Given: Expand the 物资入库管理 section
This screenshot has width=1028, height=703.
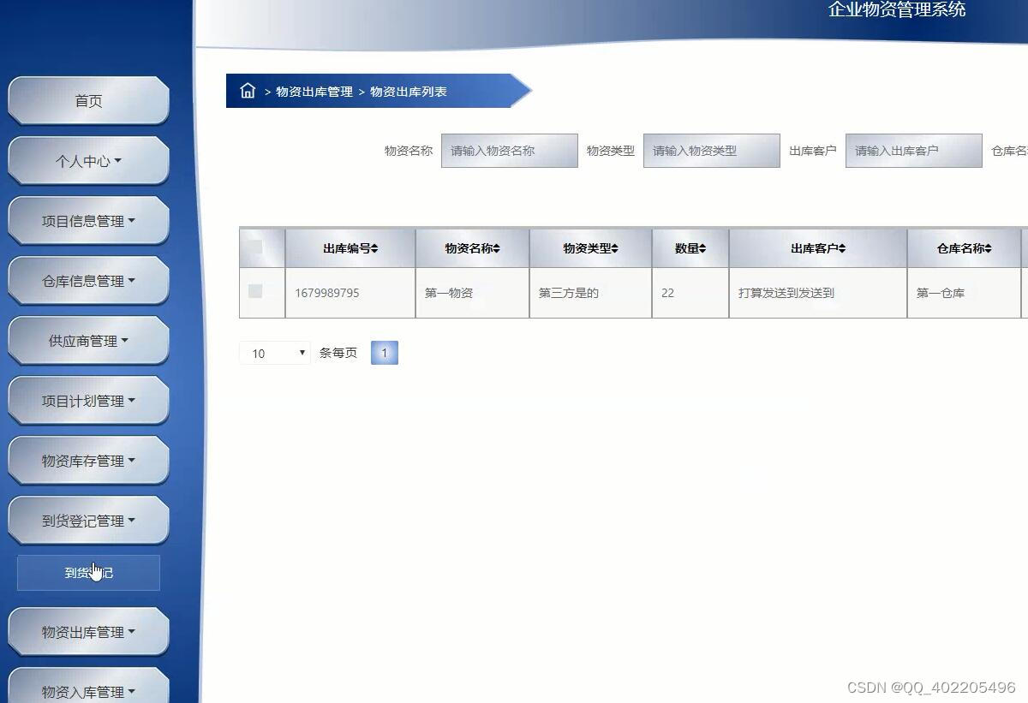Looking at the screenshot, I should click(x=88, y=691).
